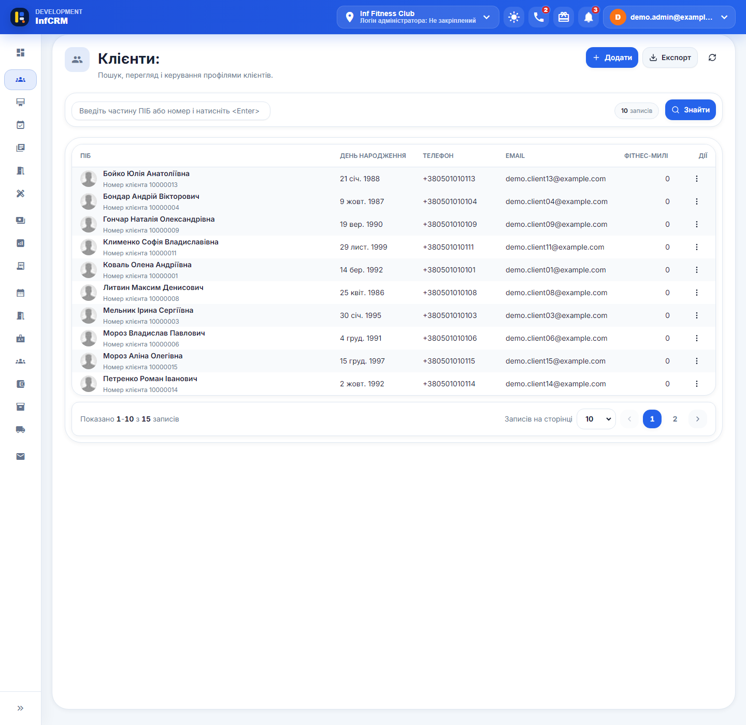
Task: Click birthday 29 лист. 1999
Action: point(364,247)
